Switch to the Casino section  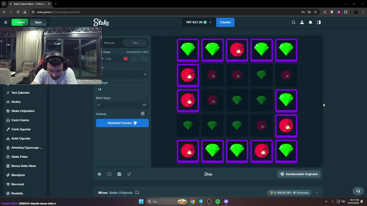(20, 22)
